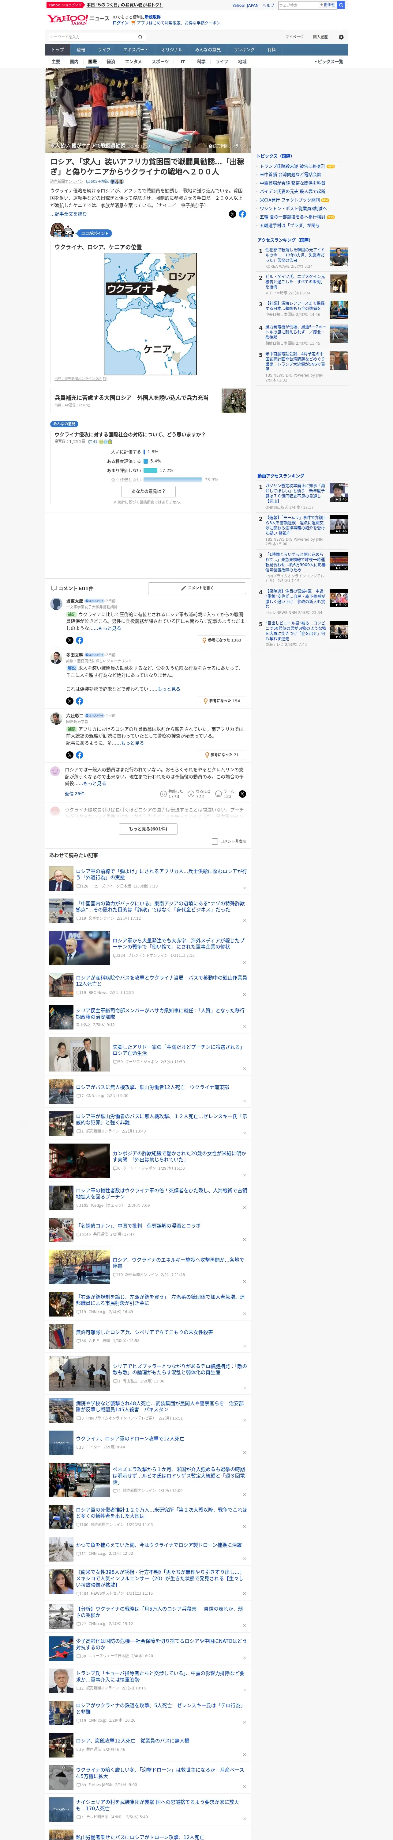Screen dimensions: 393x1840
Task: Open the ヘルプ header link
Action: [268, 5]
